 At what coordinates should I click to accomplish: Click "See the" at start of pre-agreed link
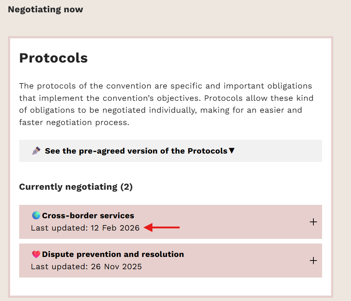point(58,151)
